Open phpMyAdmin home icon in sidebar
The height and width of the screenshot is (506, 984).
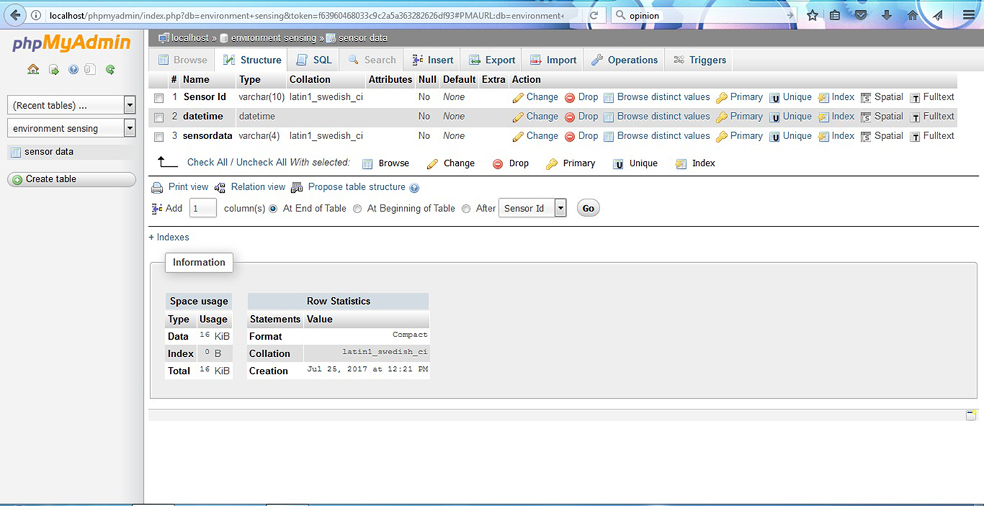coord(33,70)
